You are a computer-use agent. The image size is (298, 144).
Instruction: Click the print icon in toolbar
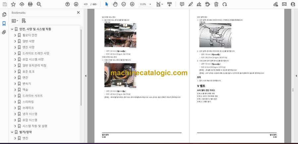30,4
